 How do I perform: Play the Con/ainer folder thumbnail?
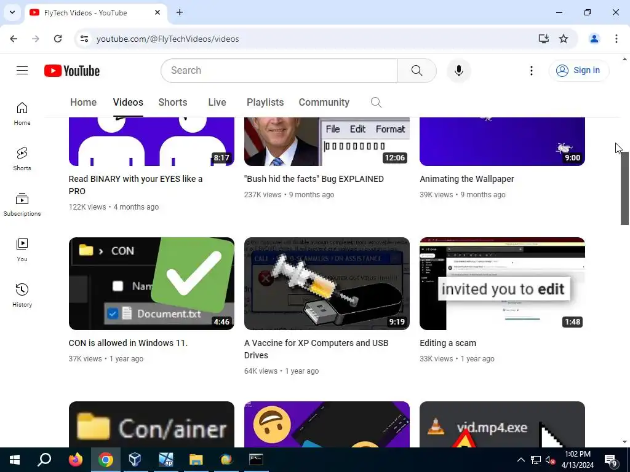pyautogui.click(x=151, y=425)
